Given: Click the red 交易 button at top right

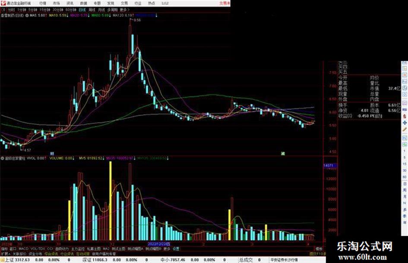Looking at the screenshot, I should tap(225, 3).
